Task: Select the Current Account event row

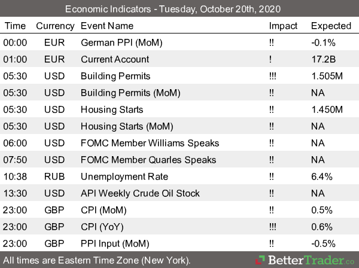Action: (x=115, y=59)
